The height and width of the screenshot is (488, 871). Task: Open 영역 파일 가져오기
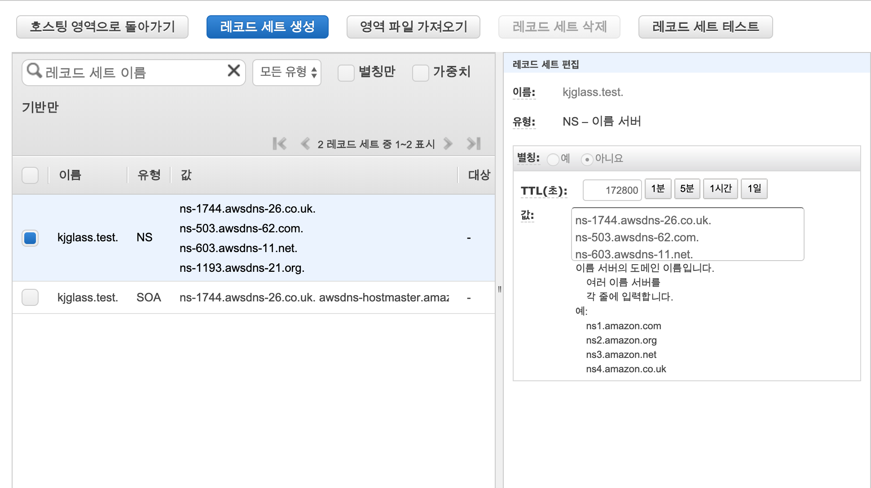click(413, 27)
